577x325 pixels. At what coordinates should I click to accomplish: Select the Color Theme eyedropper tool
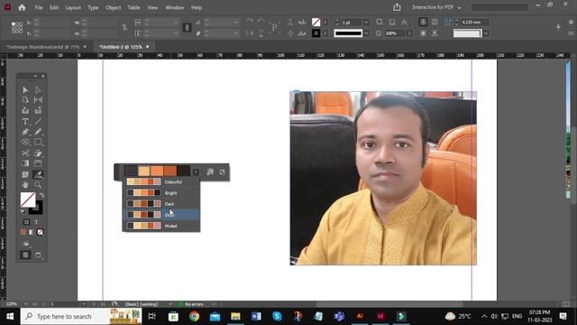tap(38, 174)
